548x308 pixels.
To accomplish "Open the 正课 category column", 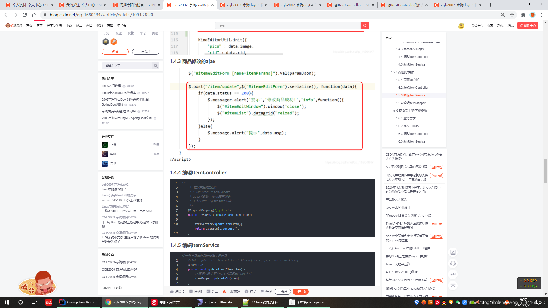I will [x=113, y=145].
